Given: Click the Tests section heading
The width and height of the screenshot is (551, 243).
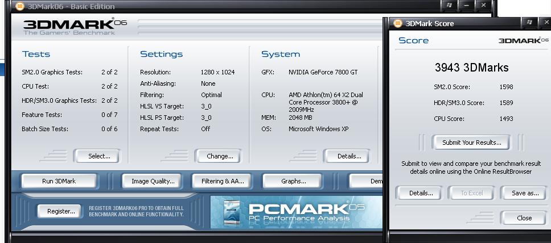Looking at the screenshot, I should (x=36, y=54).
